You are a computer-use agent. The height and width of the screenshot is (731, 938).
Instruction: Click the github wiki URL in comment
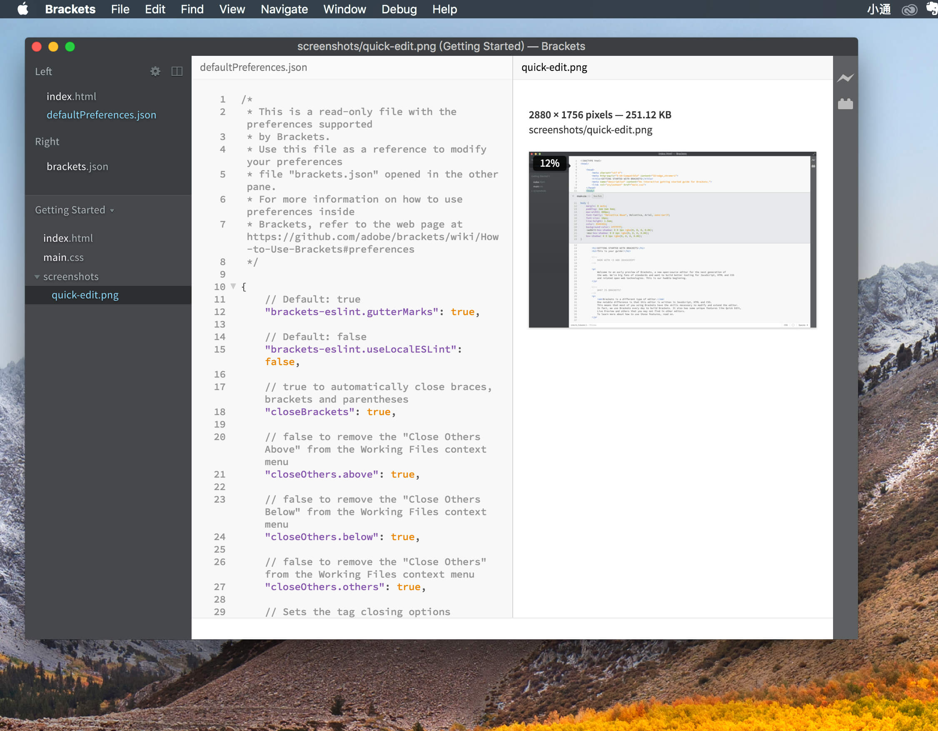373,243
